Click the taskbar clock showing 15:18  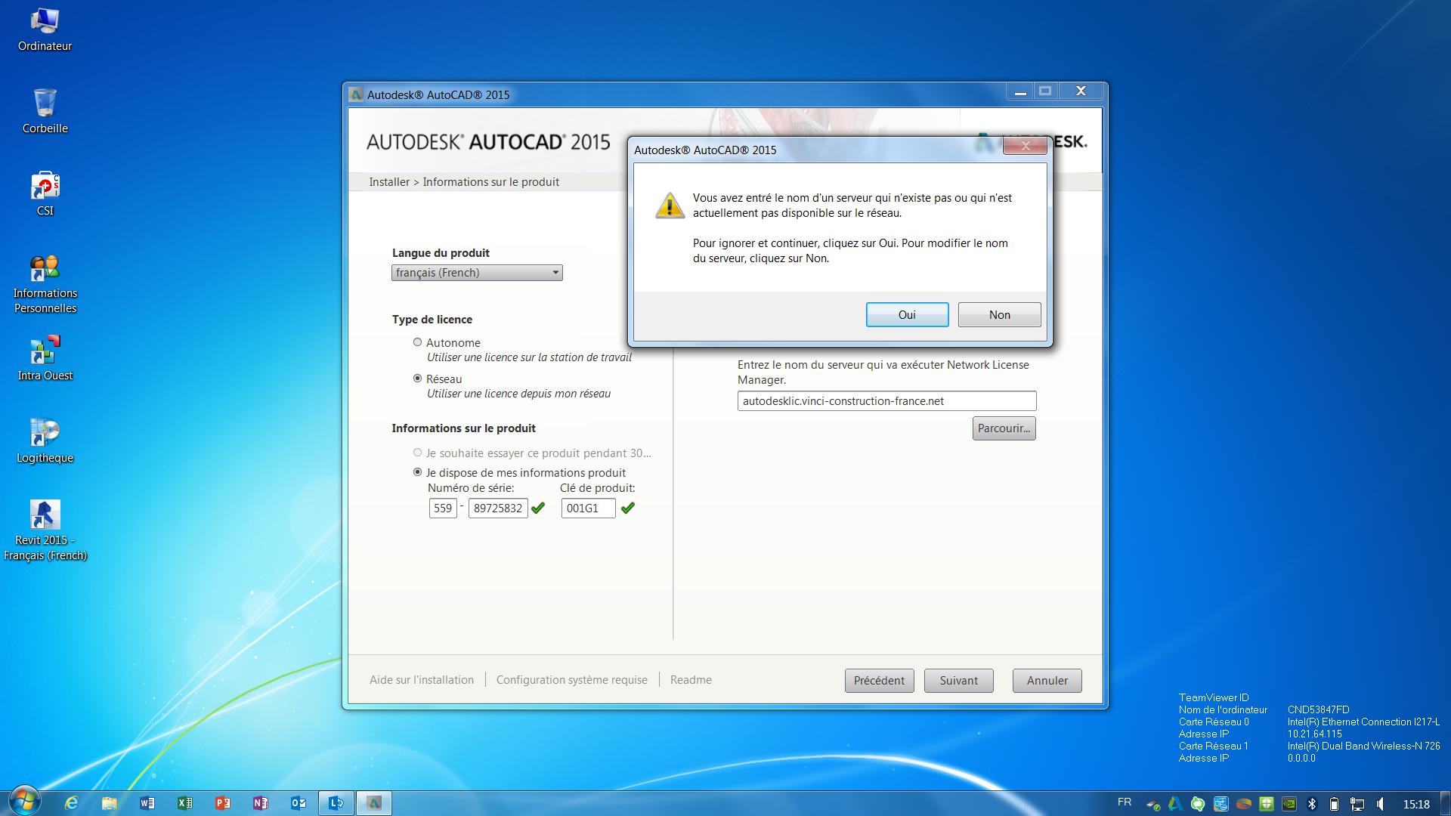click(x=1416, y=805)
